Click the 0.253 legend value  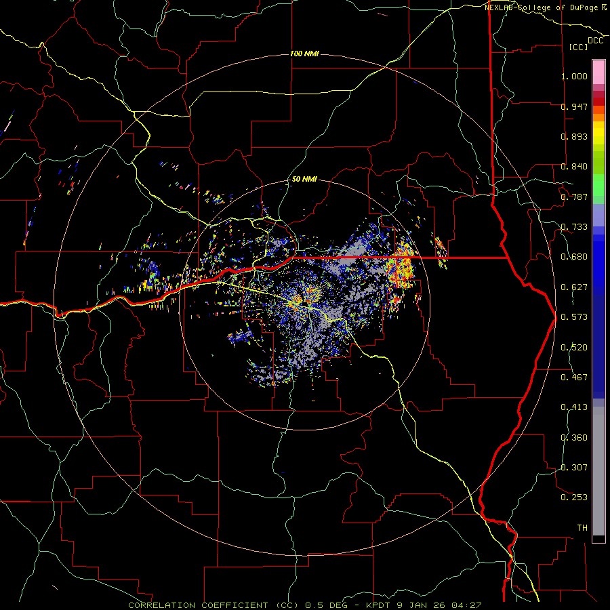pos(574,497)
